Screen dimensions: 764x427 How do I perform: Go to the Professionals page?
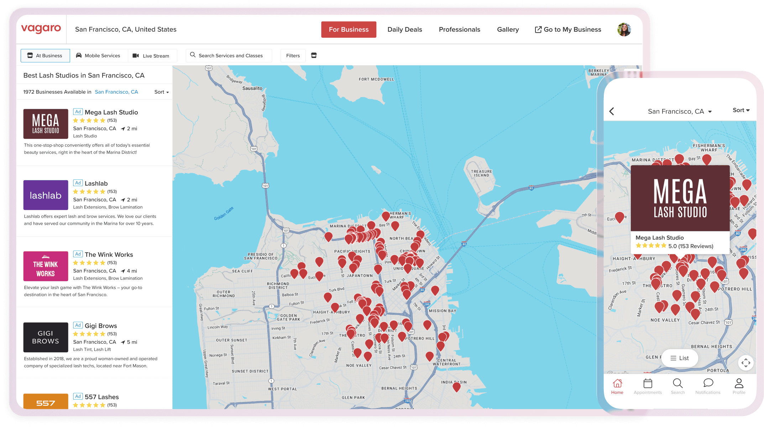[459, 30]
